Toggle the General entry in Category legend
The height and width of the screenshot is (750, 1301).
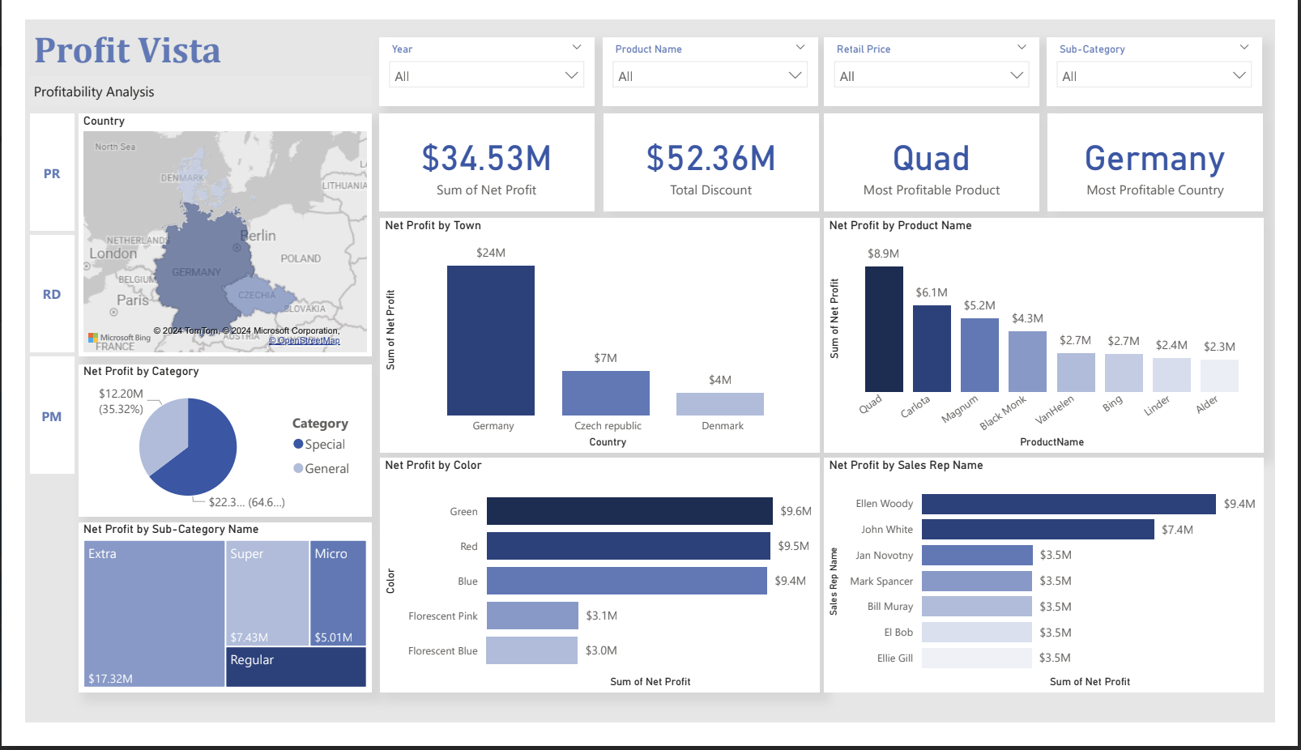click(x=321, y=468)
